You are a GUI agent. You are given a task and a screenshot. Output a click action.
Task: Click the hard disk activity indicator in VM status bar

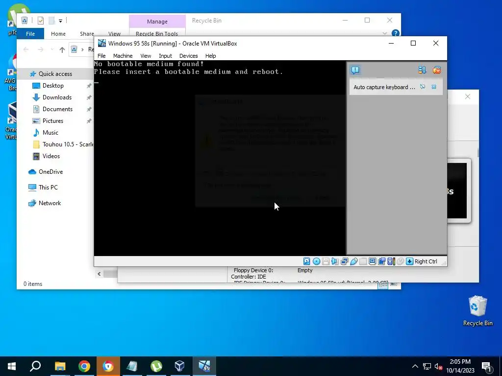pos(306,261)
